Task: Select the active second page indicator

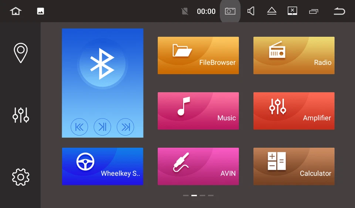Action: [194, 195]
